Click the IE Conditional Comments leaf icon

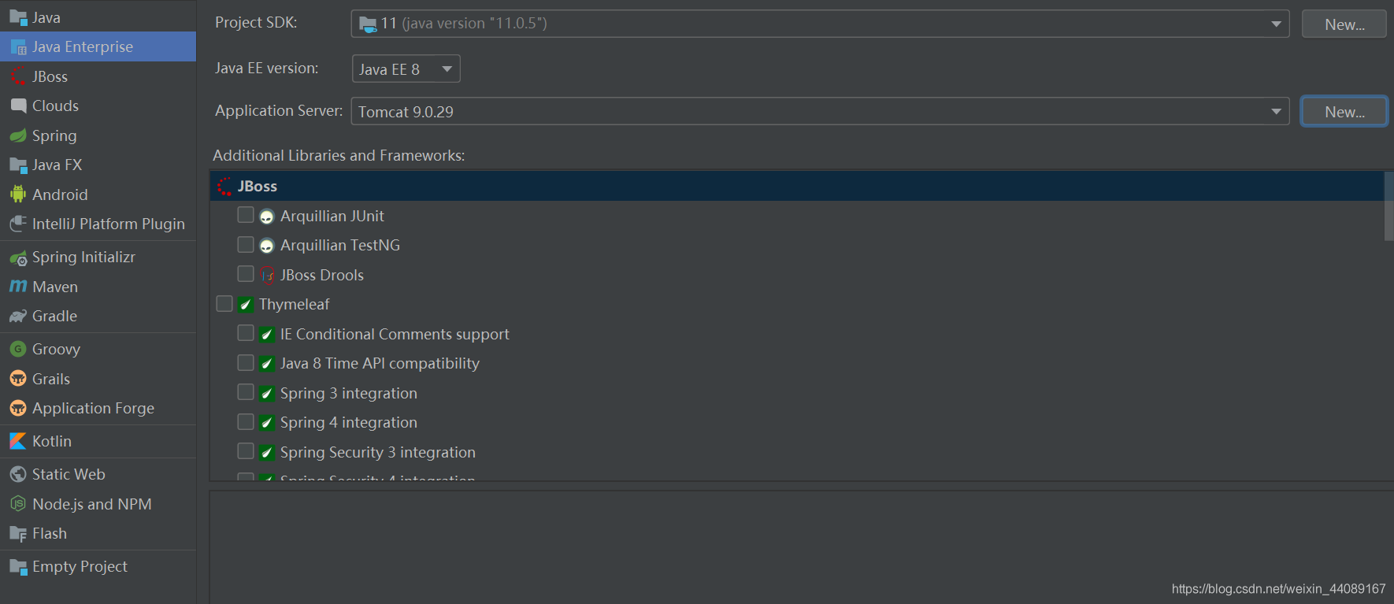[267, 335]
